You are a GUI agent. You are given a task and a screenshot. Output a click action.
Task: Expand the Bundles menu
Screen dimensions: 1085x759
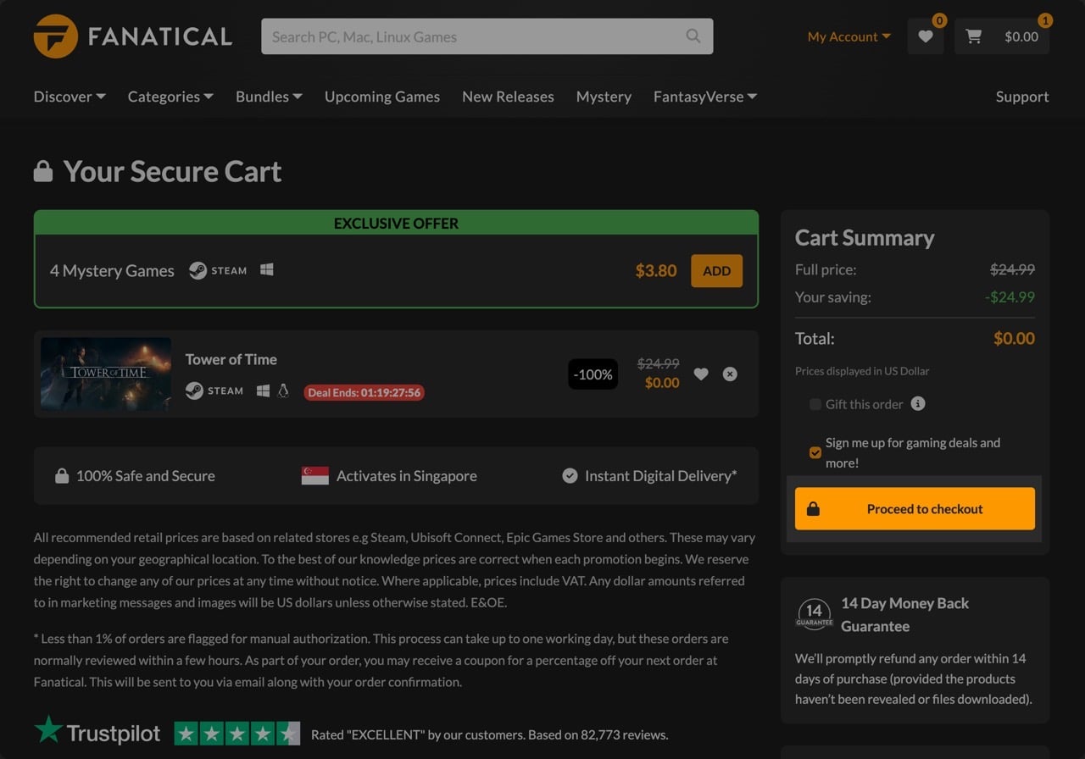[x=269, y=97]
